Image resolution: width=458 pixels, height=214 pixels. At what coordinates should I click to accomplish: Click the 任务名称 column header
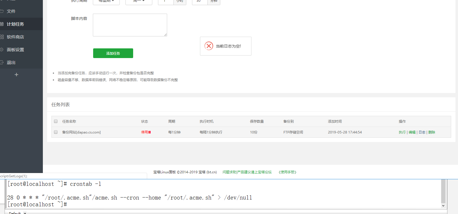(69, 122)
